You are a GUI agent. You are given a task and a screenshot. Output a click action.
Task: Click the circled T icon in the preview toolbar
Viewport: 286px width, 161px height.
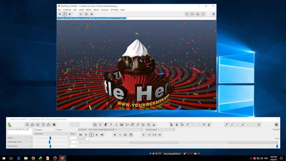pyautogui.click(x=187, y=14)
